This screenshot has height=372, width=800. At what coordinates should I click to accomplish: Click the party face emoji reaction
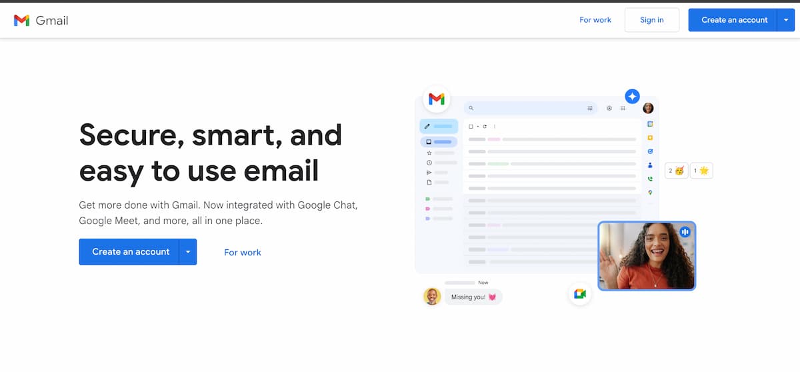coord(677,171)
